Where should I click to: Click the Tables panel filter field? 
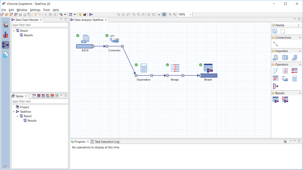tap(40, 102)
